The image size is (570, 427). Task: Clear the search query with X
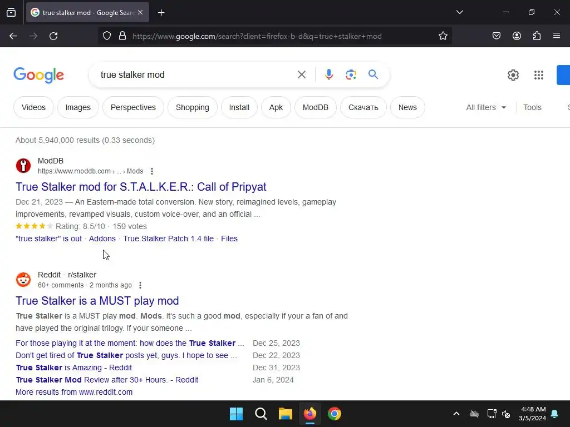pyautogui.click(x=301, y=75)
